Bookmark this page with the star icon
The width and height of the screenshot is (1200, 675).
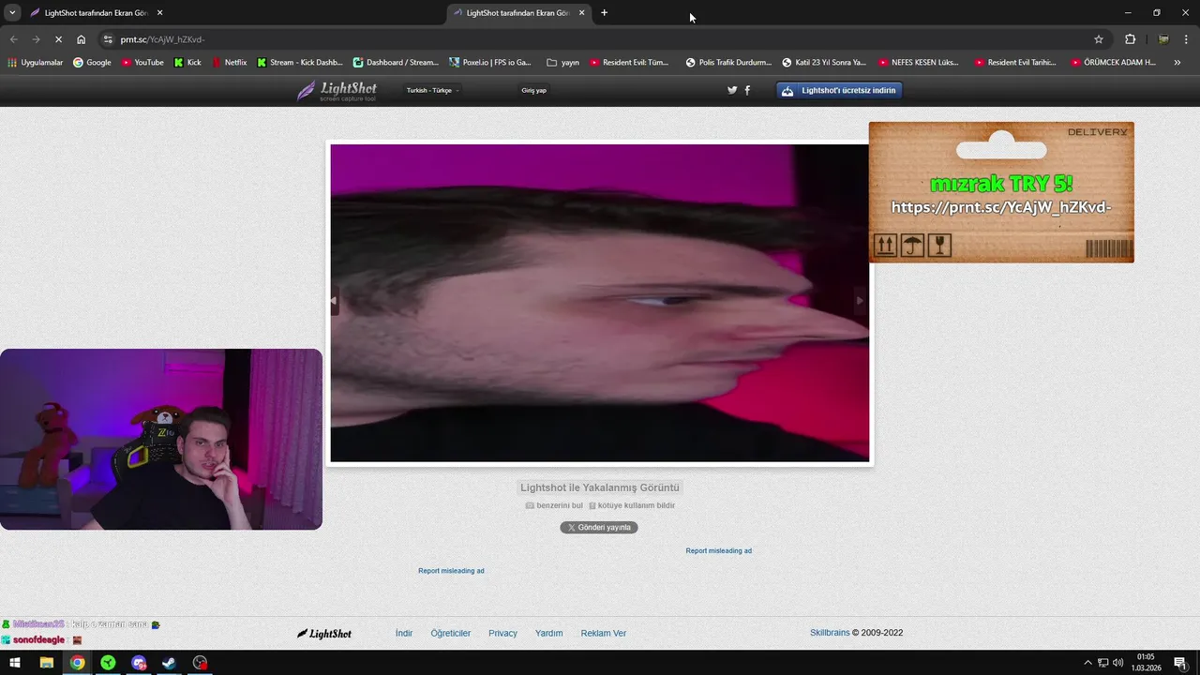click(1099, 39)
